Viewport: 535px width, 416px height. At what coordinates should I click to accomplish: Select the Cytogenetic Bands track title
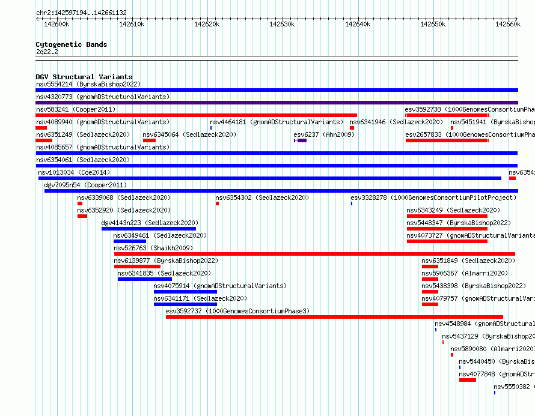pyautogui.click(x=72, y=44)
